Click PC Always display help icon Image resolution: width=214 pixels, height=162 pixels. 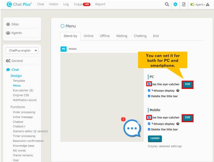178,91
